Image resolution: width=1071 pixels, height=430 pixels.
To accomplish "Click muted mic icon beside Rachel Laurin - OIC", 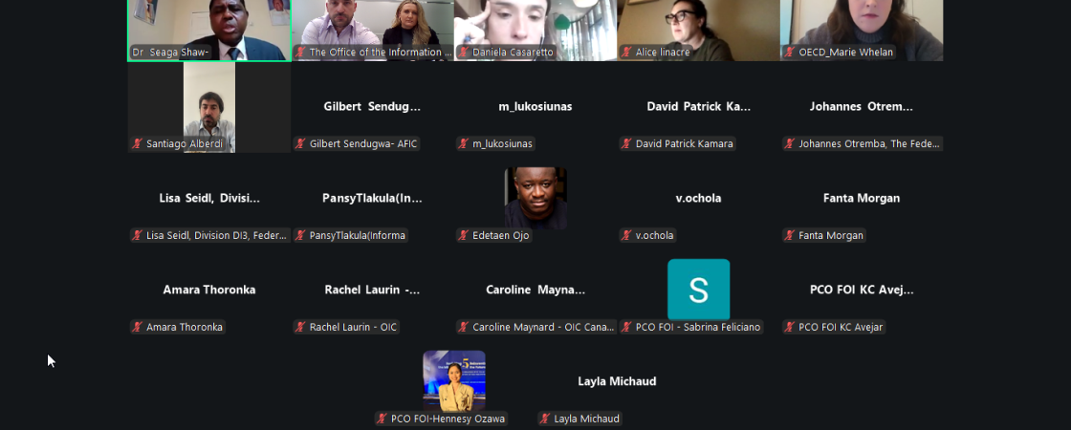I will coord(300,327).
